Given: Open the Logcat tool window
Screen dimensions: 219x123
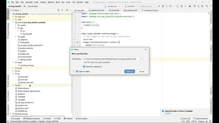Looking at the screenshot, I should tap(15, 119).
